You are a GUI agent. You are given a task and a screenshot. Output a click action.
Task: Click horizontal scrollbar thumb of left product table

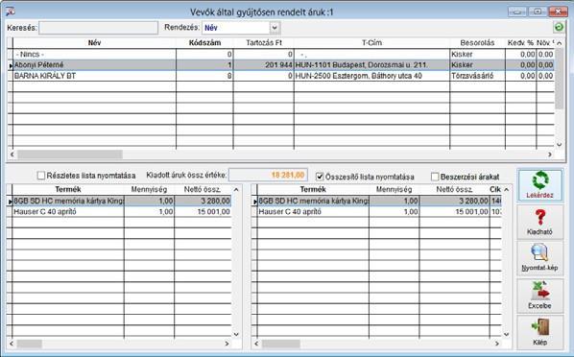coord(30,344)
